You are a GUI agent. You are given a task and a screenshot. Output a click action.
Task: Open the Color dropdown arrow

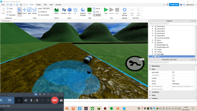(x=90, y=15)
